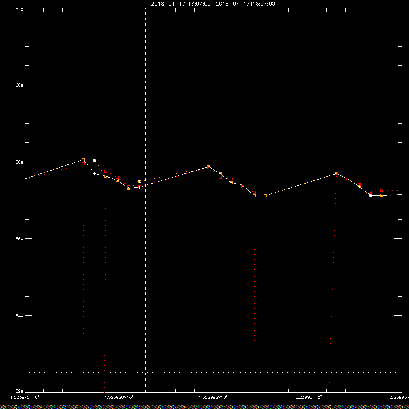Click the lone white plus marker after the first peak
This screenshot has width=409, height=409.
[x=94, y=173]
